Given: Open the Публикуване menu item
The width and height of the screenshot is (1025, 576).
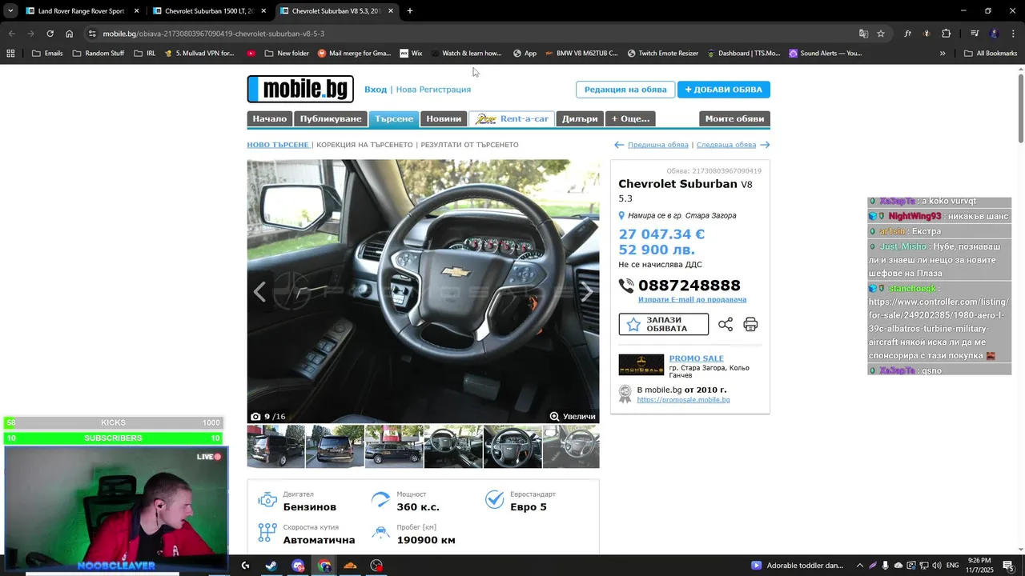Looking at the screenshot, I should (x=331, y=118).
